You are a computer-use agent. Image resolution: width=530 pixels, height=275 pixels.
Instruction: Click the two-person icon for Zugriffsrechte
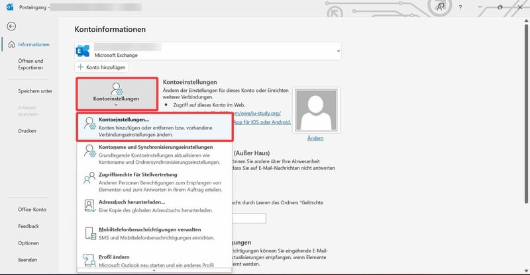[x=89, y=178]
